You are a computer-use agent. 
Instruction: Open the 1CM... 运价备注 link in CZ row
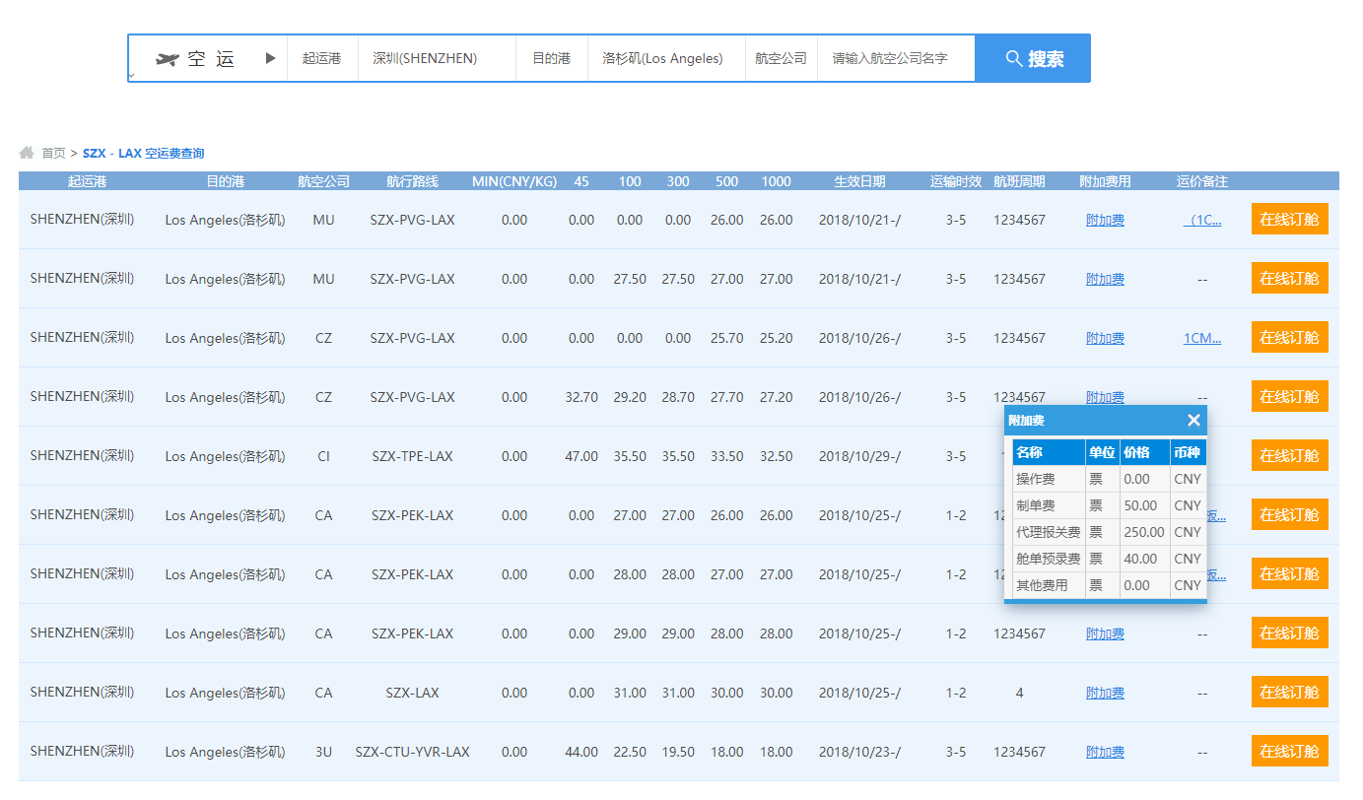tap(1202, 338)
